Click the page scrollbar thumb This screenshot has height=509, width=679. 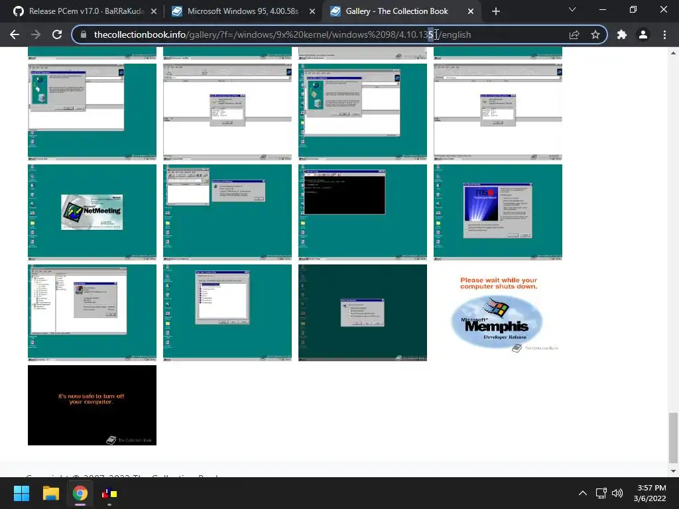(673, 437)
